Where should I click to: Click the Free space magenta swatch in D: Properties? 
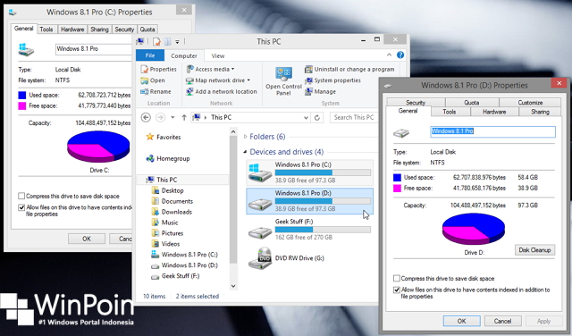[x=397, y=189]
